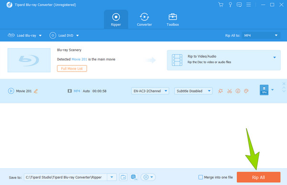
Task: Click the Blu-ray disc thumbnail
Action: tap(29, 60)
